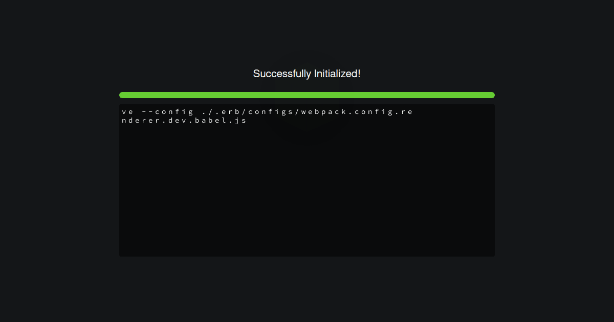Click the "nderer.dev.babel.js" log line
The image size is (614, 322).
point(184,121)
